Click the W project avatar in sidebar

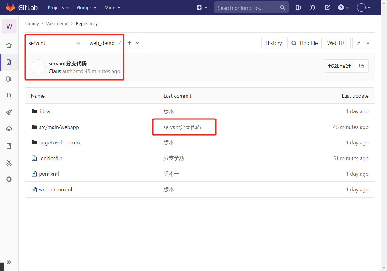click(x=9, y=26)
